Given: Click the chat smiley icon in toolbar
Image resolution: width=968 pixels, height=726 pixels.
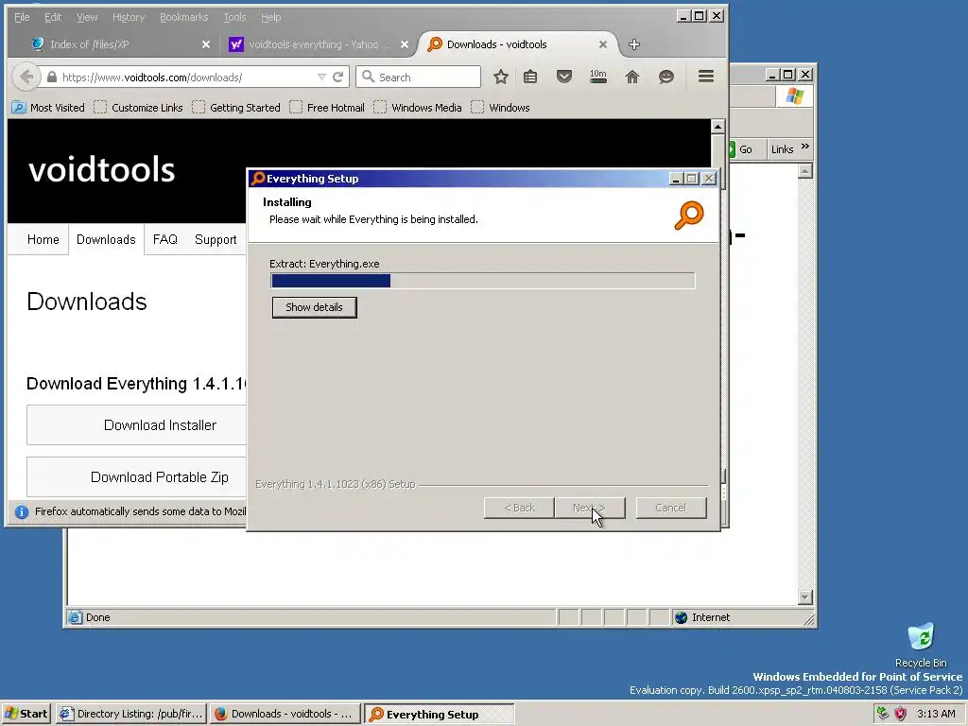Looking at the screenshot, I should [x=666, y=78].
